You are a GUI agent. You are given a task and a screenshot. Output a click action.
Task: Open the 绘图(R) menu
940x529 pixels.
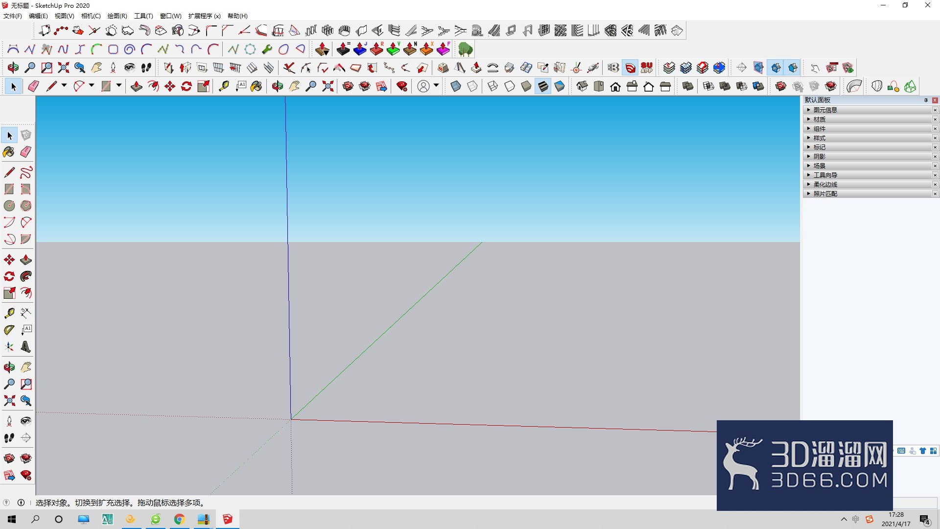pos(117,16)
